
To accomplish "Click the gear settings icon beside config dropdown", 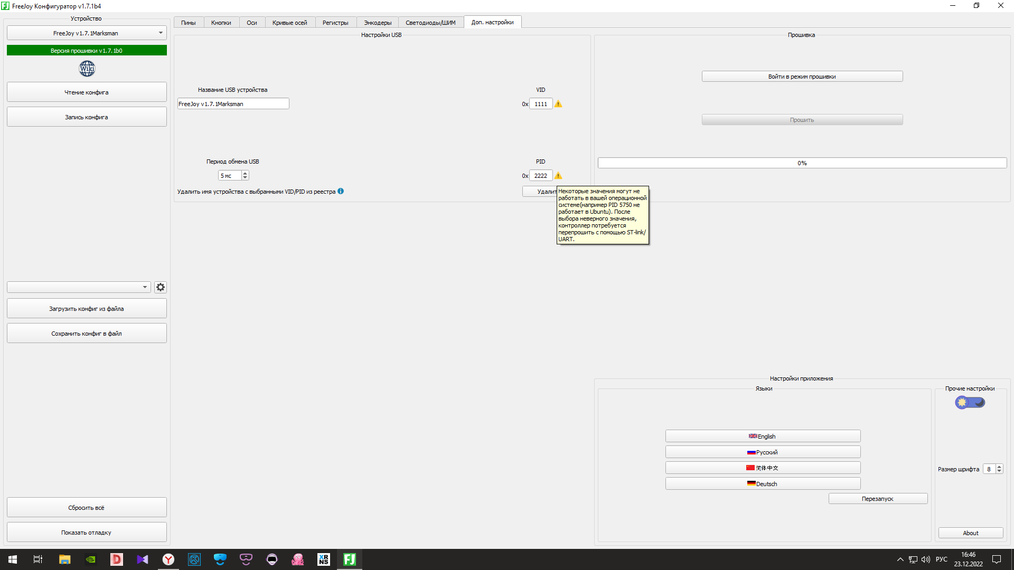I will [161, 287].
